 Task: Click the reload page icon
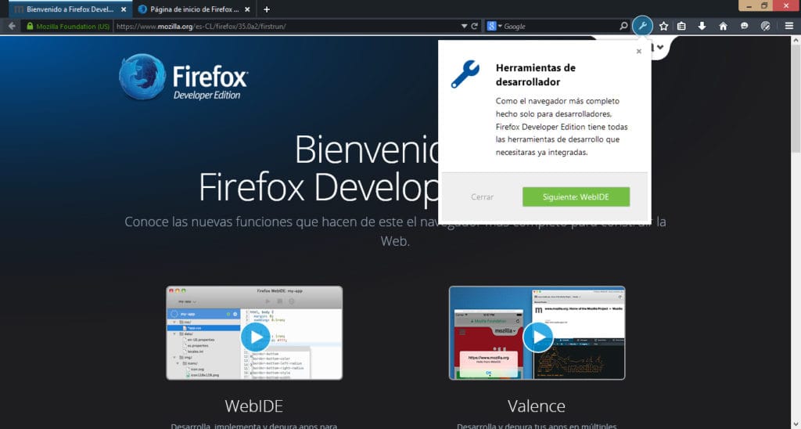tap(474, 26)
